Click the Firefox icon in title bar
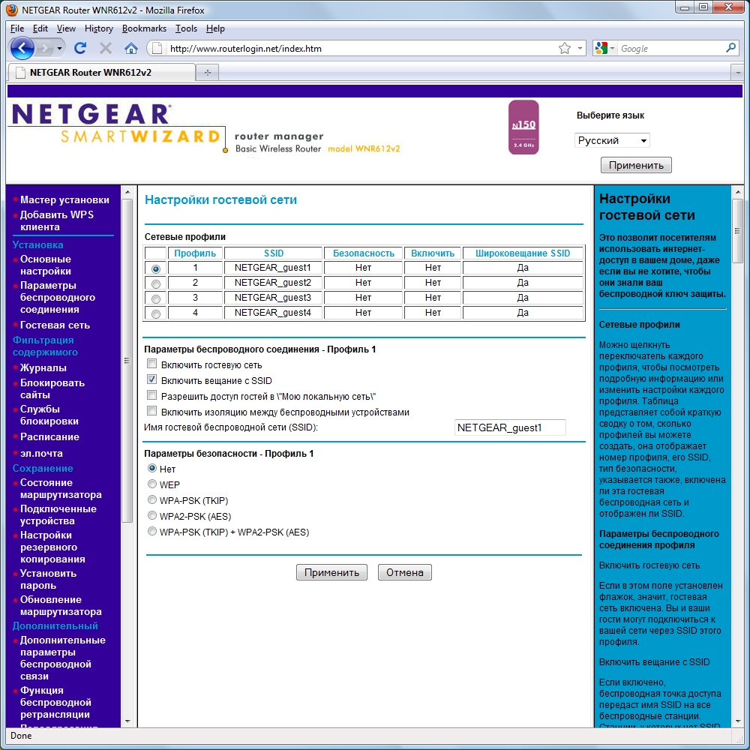Viewport: 750px width, 750px height. pyautogui.click(x=12, y=10)
